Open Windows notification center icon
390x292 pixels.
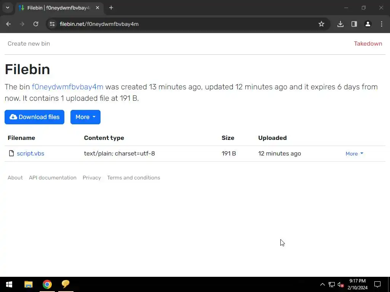(x=377, y=284)
